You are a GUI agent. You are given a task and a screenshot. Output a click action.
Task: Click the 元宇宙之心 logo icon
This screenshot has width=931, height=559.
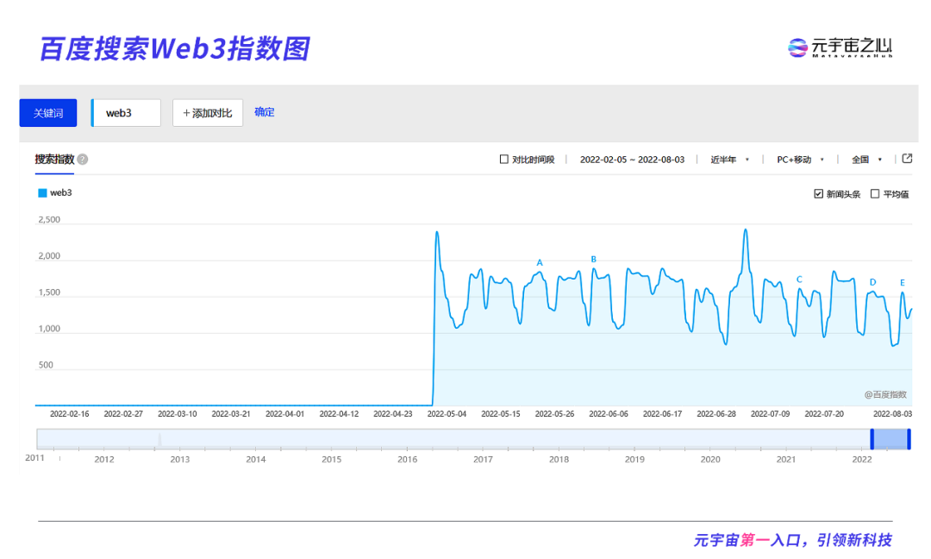point(797,47)
